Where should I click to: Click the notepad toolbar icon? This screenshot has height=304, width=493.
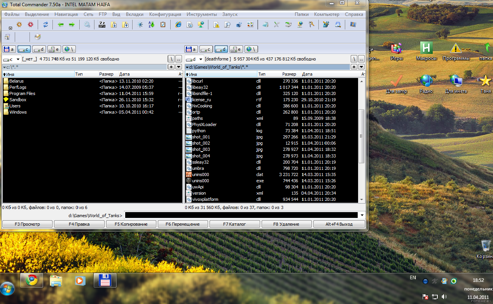pos(265,24)
